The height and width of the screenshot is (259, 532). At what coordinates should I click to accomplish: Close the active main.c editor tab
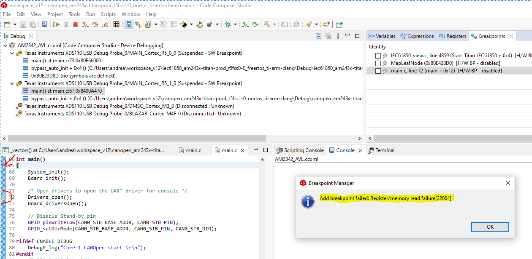pos(243,150)
